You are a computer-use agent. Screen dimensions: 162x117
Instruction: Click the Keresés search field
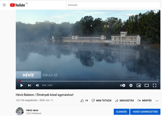pos(113,5)
